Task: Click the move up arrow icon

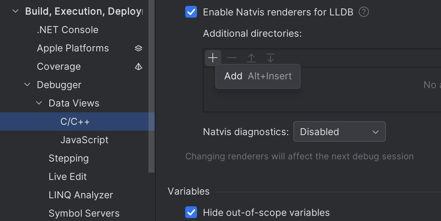Action: pos(251,58)
